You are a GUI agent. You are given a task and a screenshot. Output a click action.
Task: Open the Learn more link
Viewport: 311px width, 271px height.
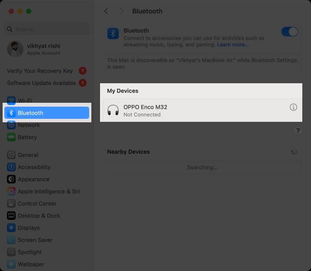point(233,45)
